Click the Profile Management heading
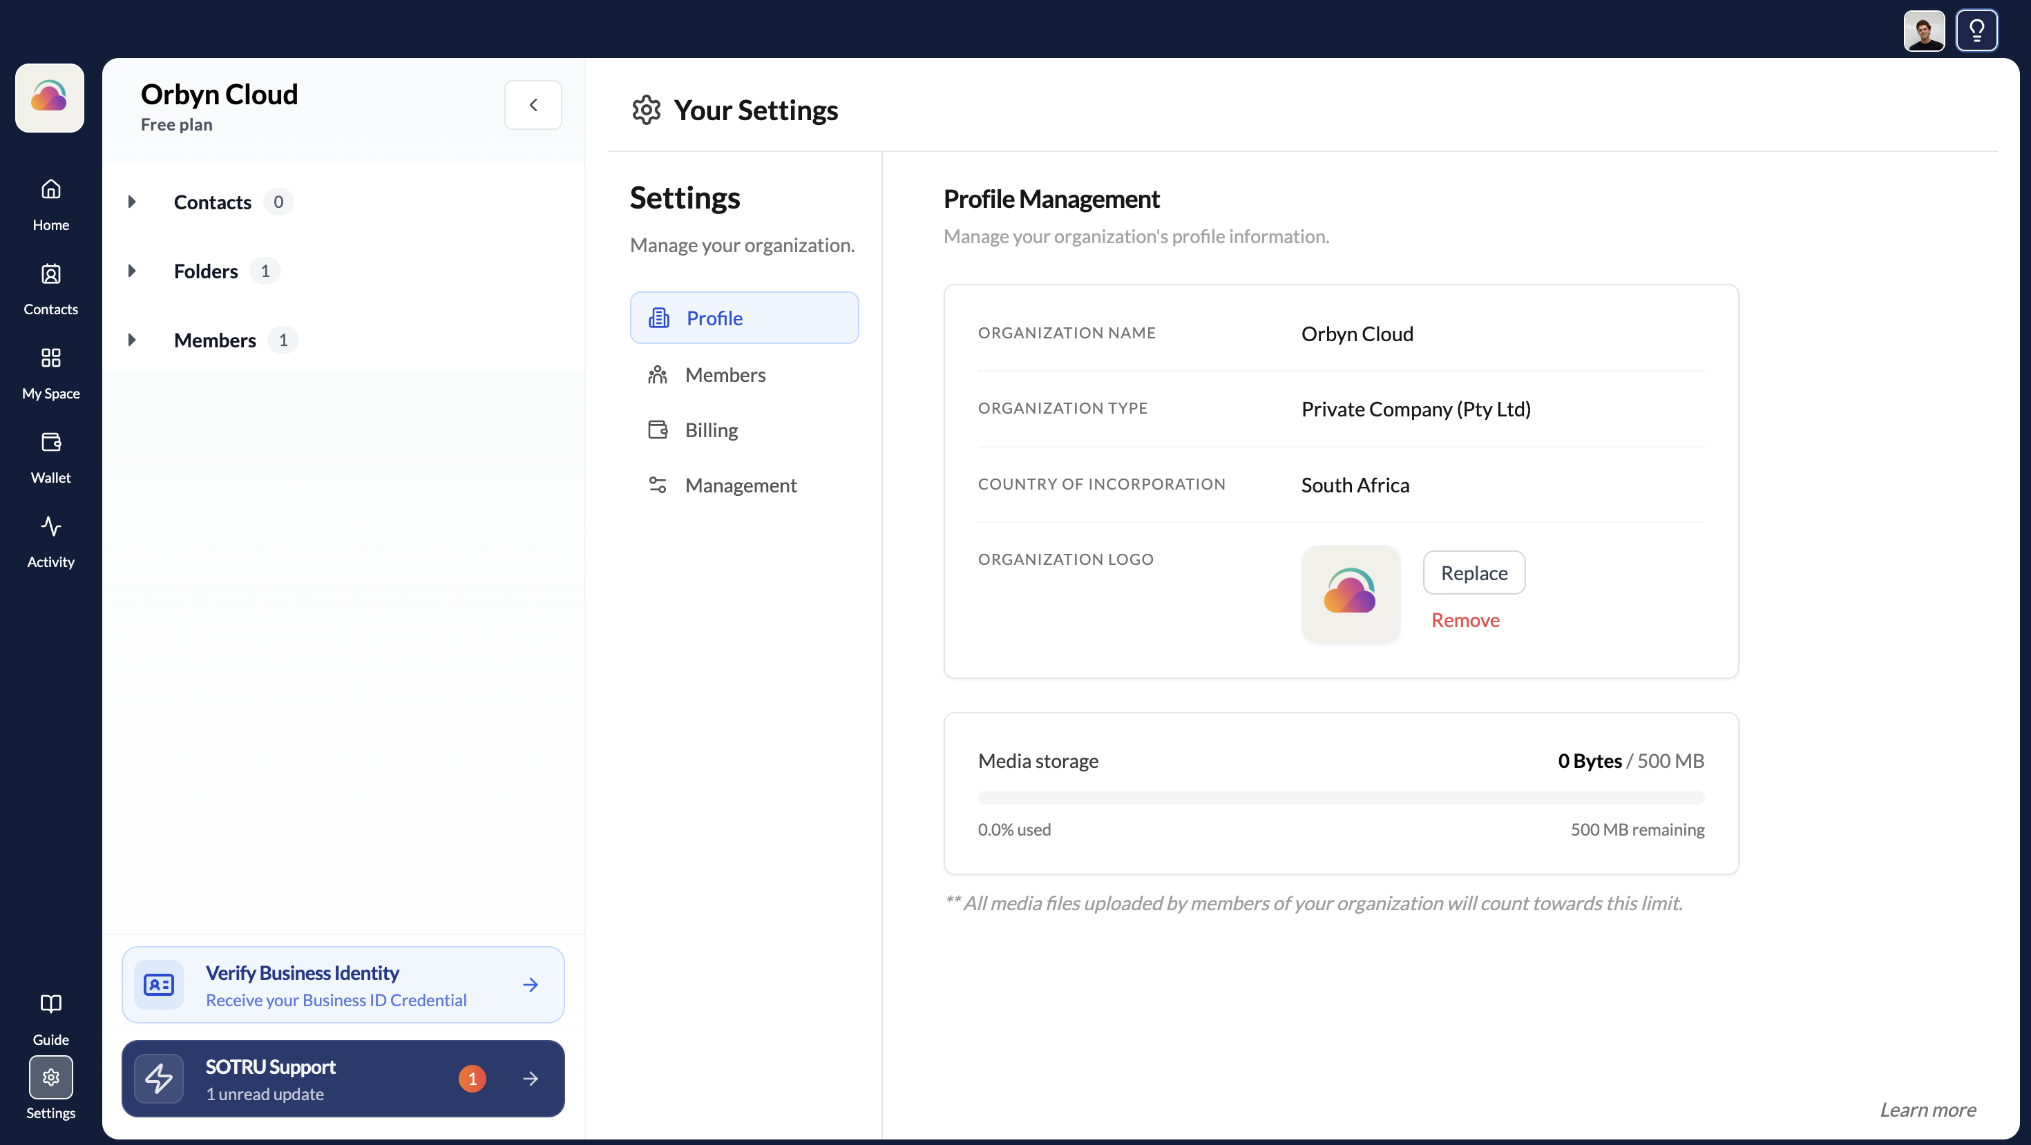The width and height of the screenshot is (2031, 1145). click(x=1051, y=199)
